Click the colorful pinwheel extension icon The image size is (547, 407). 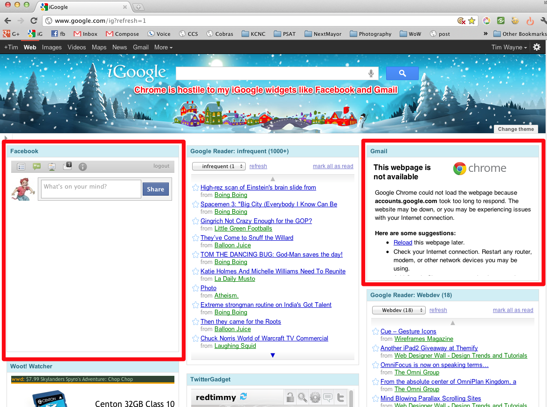(x=486, y=20)
